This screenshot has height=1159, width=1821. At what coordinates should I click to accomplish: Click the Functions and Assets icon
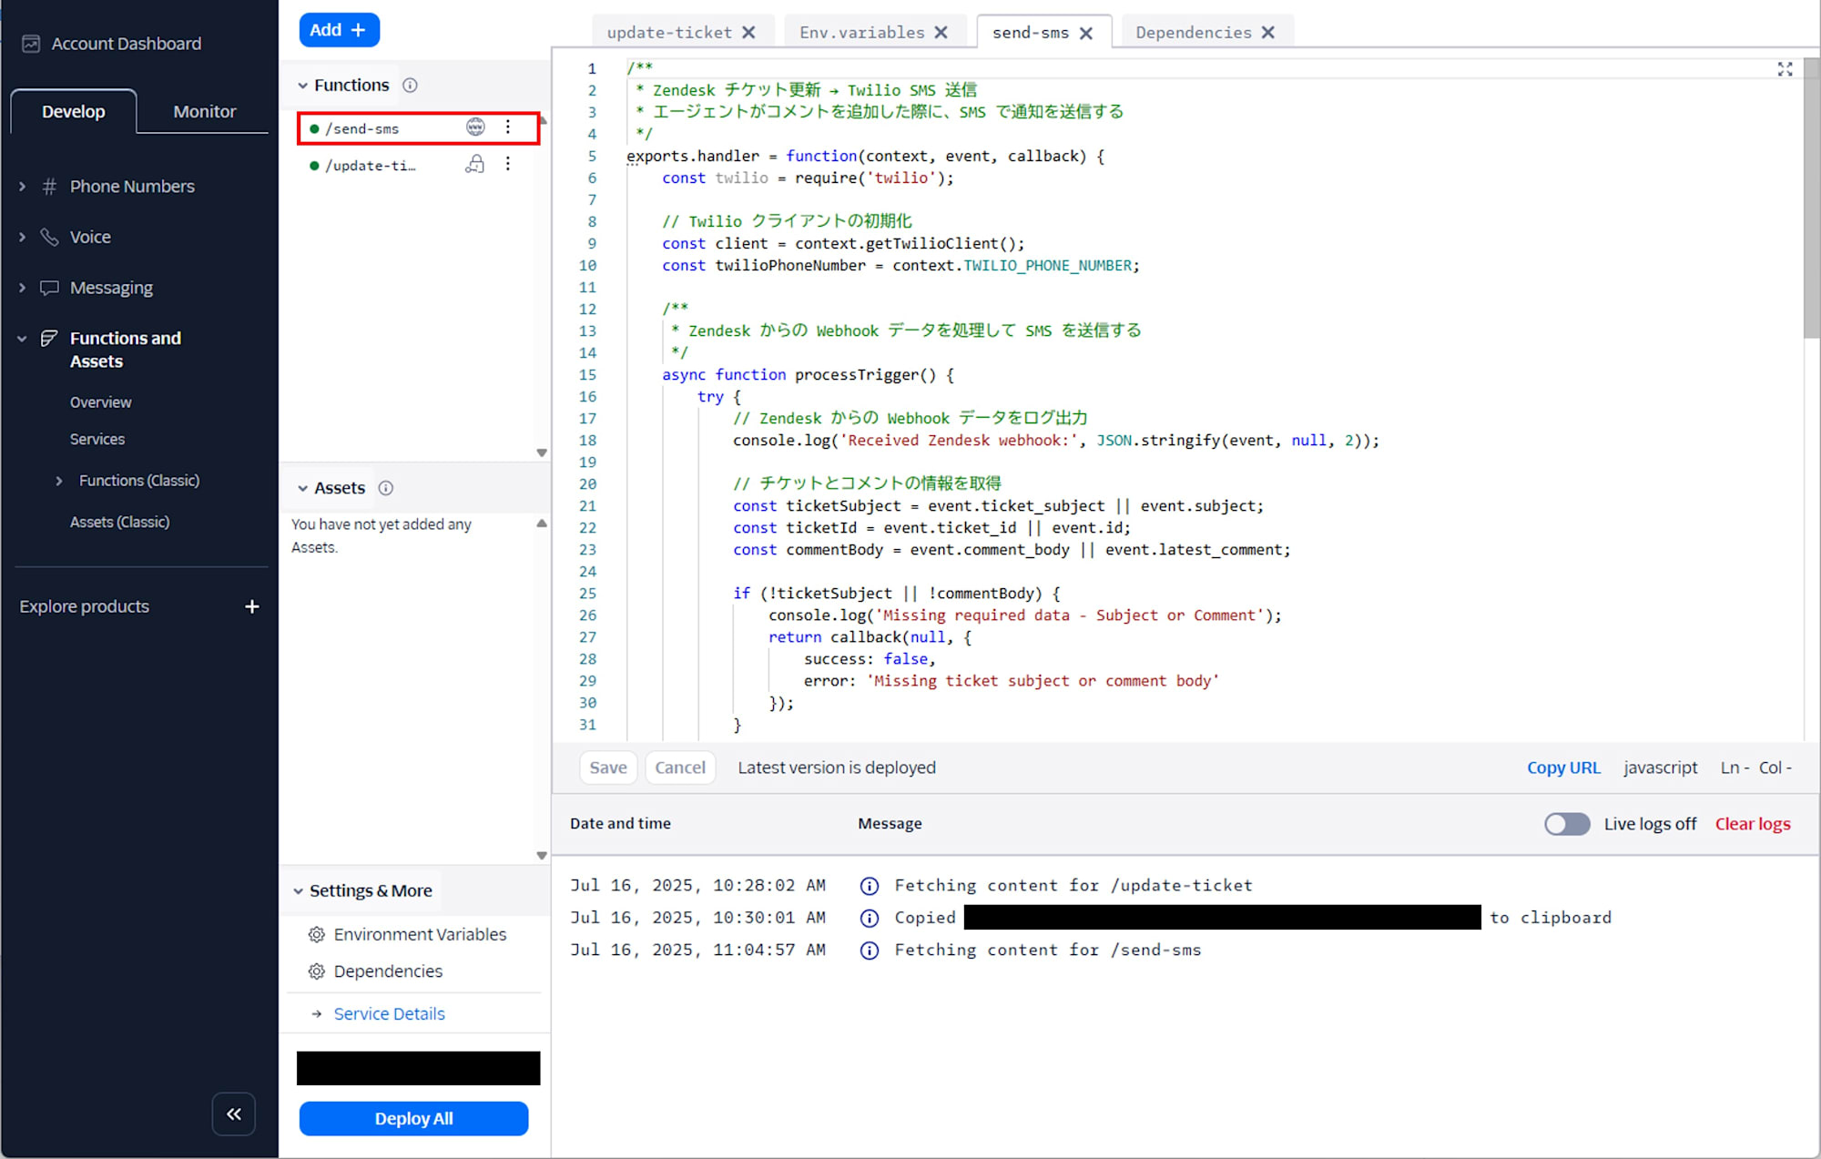pyautogui.click(x=49, y=339)
